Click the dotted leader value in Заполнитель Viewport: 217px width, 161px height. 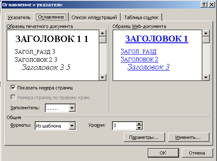(52, 109)
